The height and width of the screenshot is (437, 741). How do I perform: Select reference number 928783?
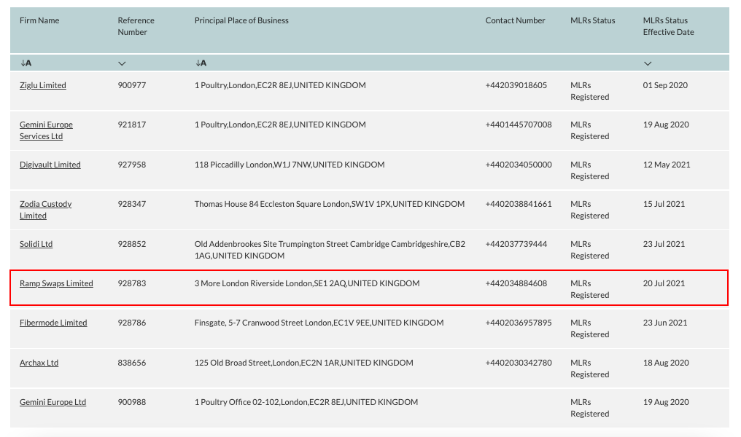(x=132, y=283)
